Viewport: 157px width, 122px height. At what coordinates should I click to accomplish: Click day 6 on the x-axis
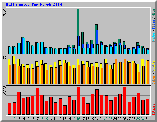point(33,119)
